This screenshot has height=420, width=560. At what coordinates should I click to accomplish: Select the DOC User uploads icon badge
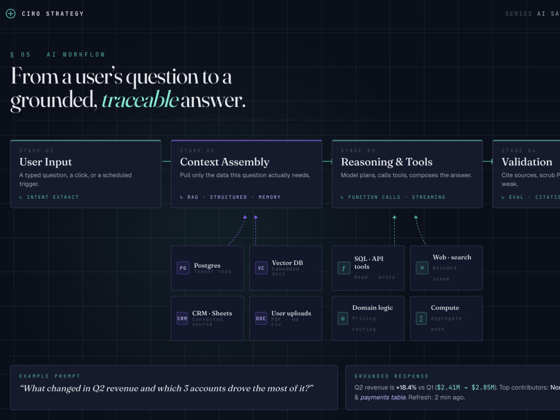pos(261,318)
